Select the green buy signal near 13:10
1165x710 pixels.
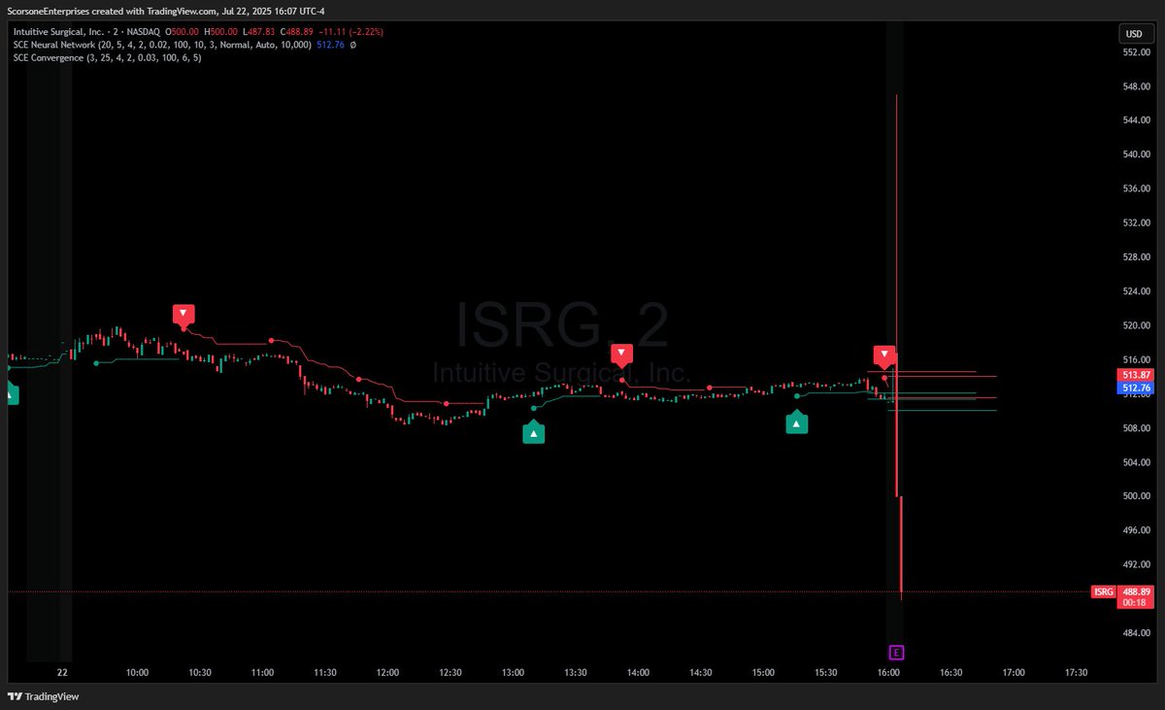pyautogui.click(x=534, y=432)
